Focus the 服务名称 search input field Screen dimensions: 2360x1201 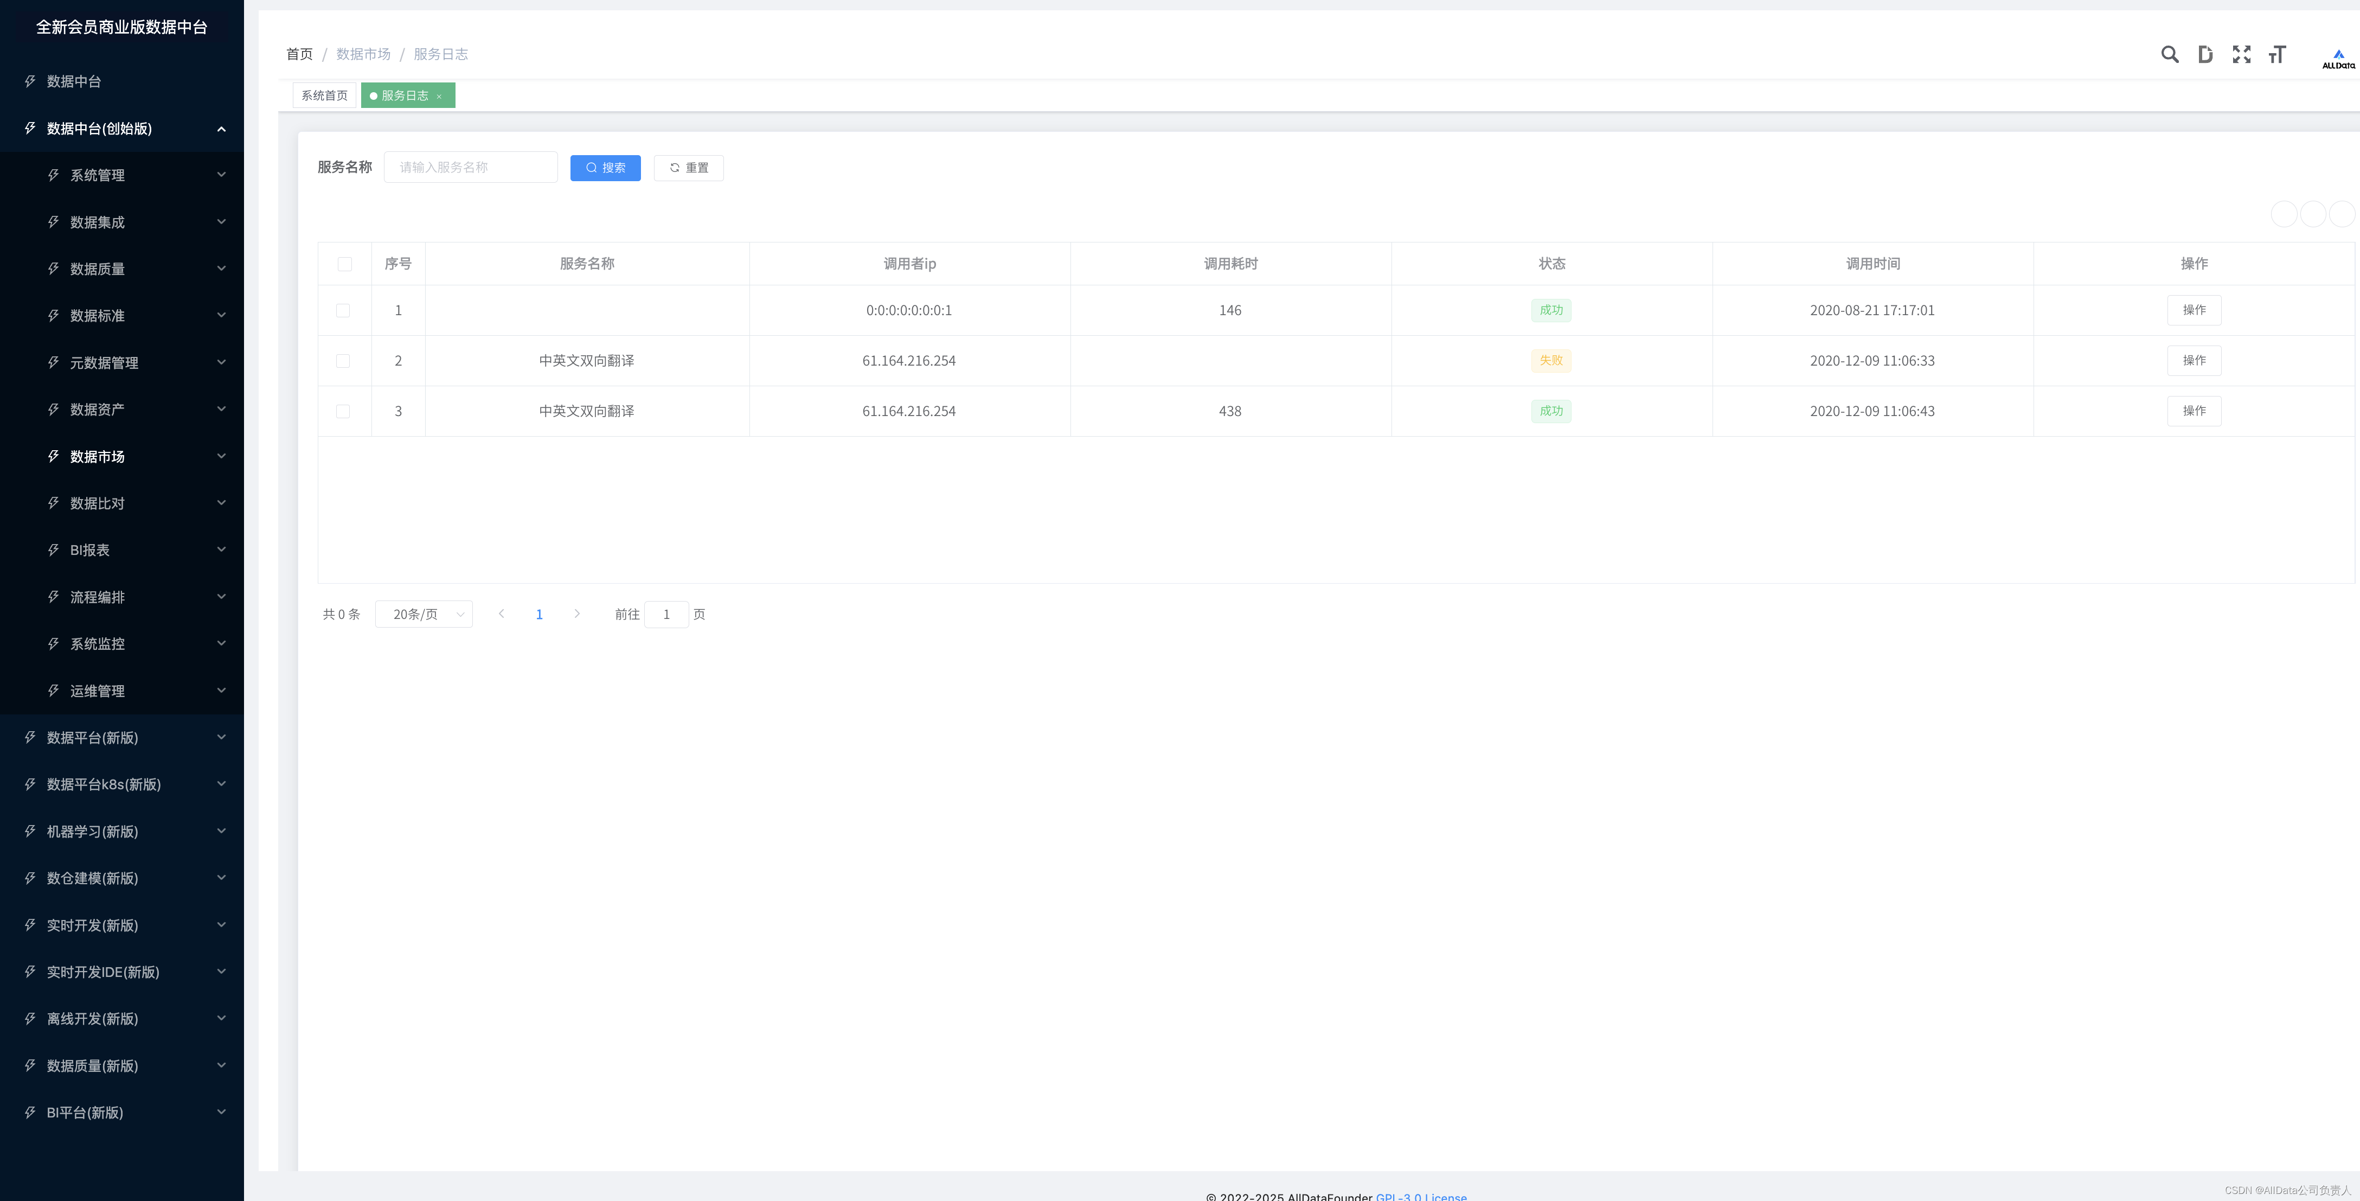[x=470, y=168]
